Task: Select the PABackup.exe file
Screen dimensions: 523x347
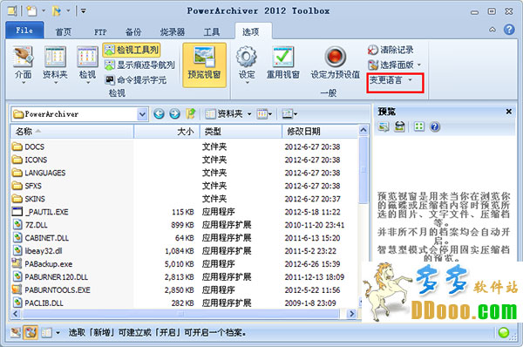Action: pos(42,264)
